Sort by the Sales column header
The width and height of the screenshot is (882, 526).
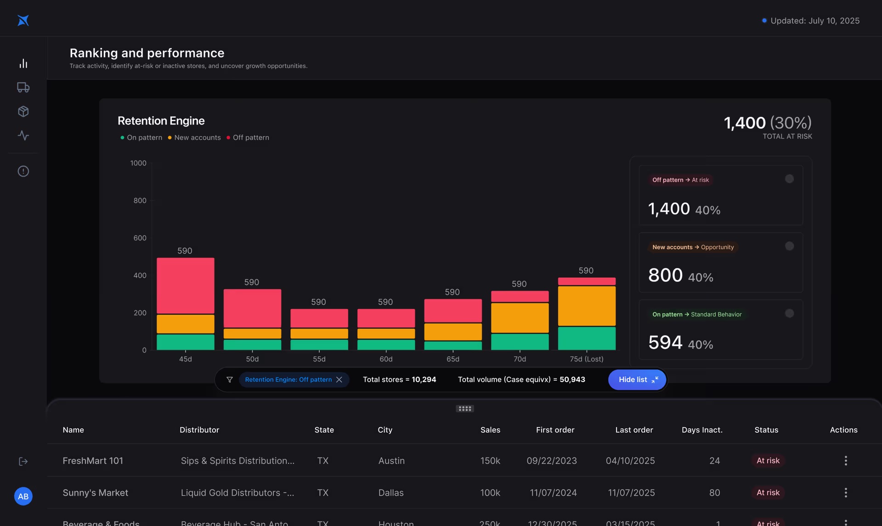(x=490, y=430)
